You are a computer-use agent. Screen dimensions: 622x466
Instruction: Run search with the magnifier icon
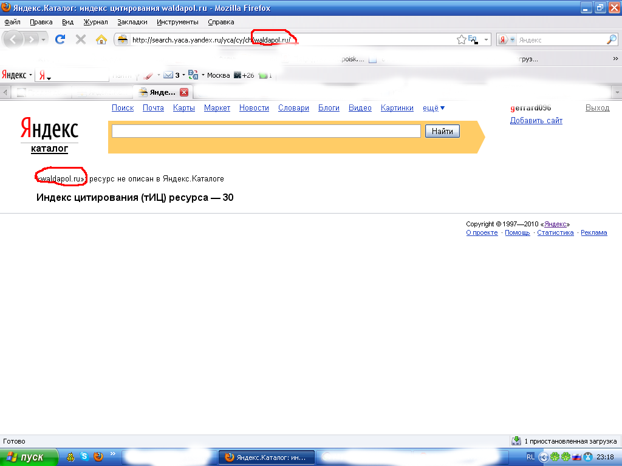tap(611, 39)
